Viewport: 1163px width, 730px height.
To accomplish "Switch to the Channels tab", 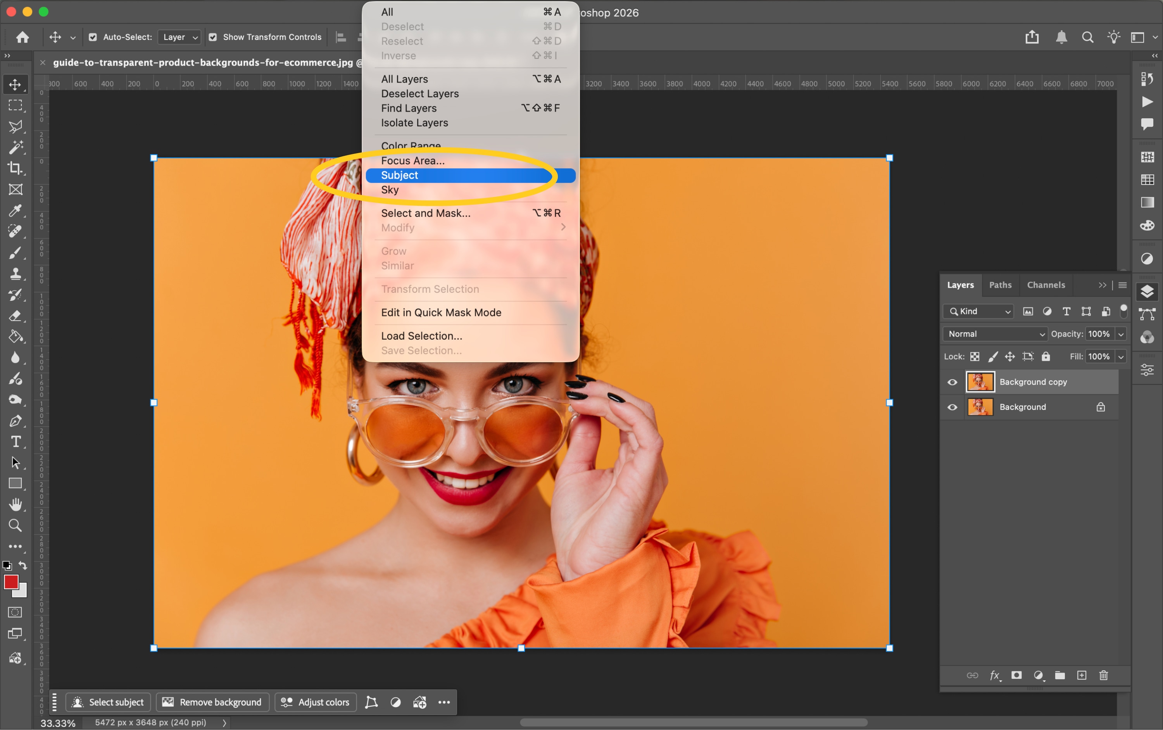I will click(1046, 285).
